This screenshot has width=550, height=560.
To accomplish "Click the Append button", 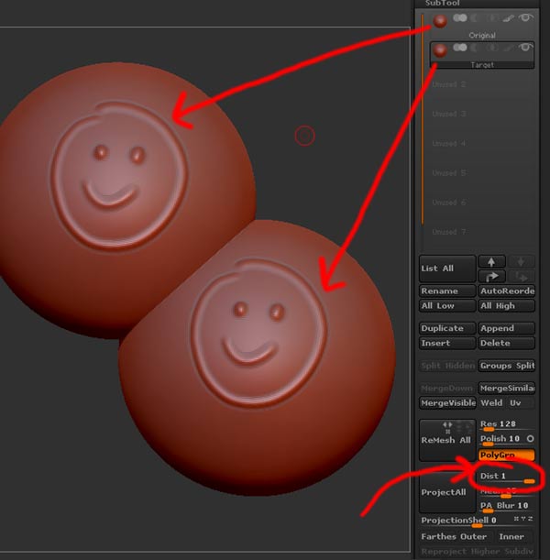I will click(x=506, y=328).
